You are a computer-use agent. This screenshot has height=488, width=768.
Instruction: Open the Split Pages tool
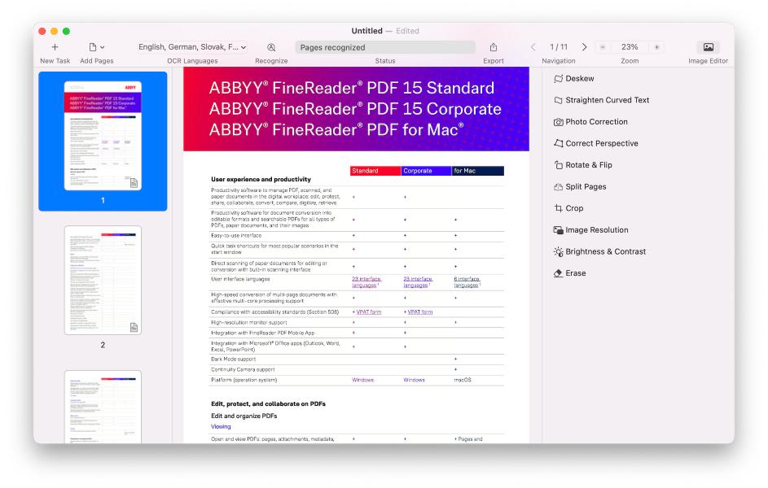(x=581, y=187)
